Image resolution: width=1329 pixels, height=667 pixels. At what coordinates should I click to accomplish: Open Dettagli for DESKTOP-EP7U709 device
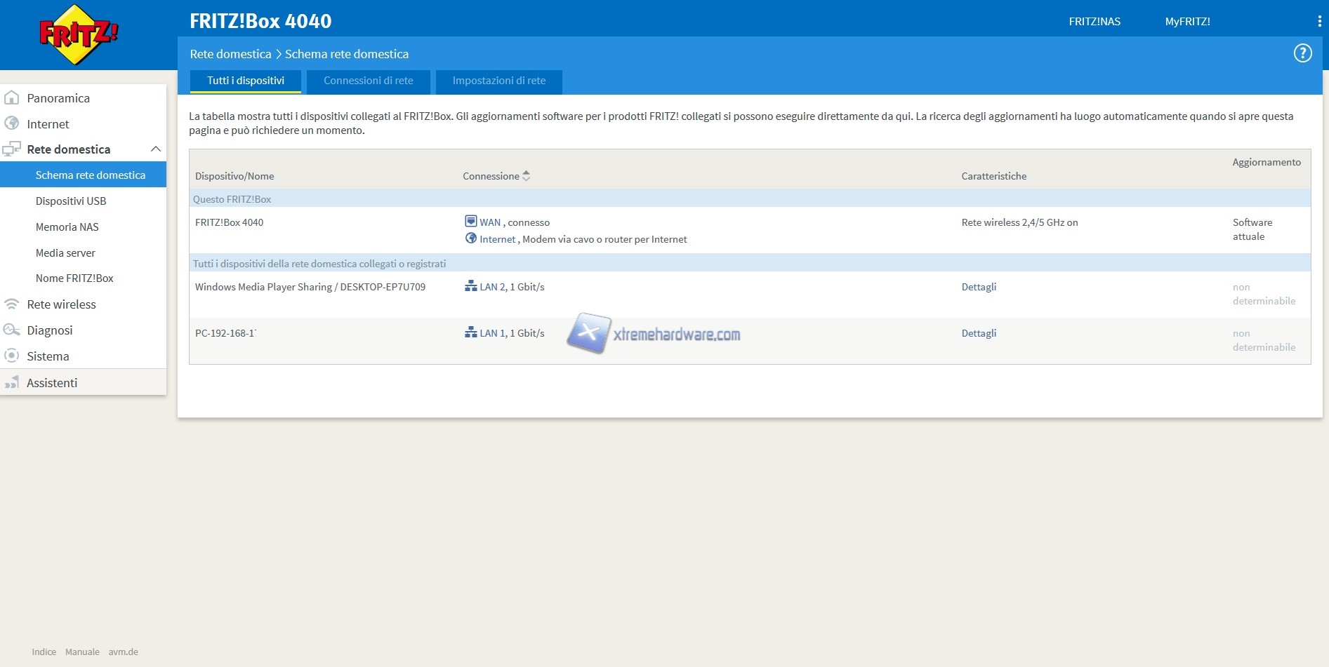[979, 287]
